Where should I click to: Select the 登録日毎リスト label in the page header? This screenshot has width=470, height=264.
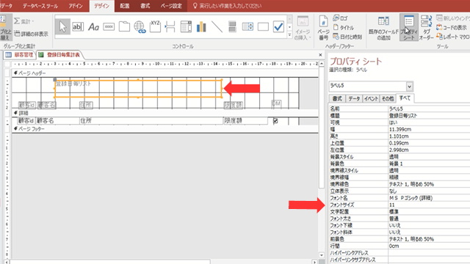(x=138, y=89)
